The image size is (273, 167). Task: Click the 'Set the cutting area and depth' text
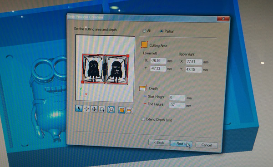[x=95, y=29]
